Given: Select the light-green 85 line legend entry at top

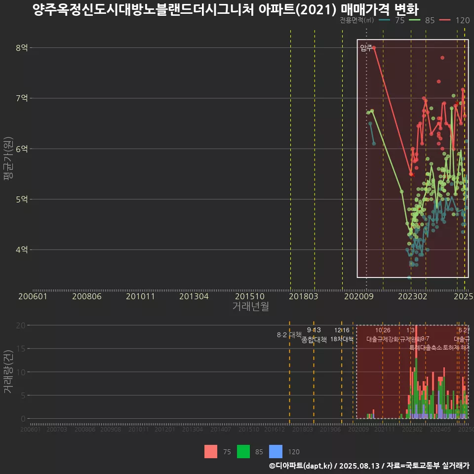Looking at the screenshot, I should (x=422, y=20).
